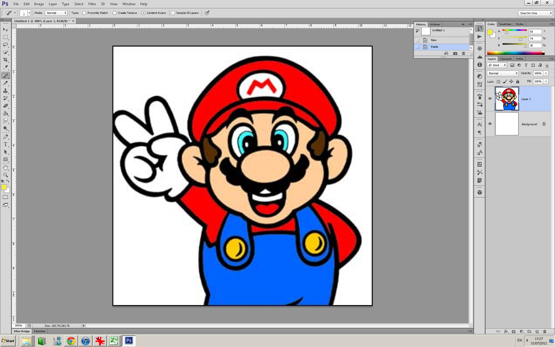Click the Windows Start button
The image size is (555, 347).
click(8, 341)
